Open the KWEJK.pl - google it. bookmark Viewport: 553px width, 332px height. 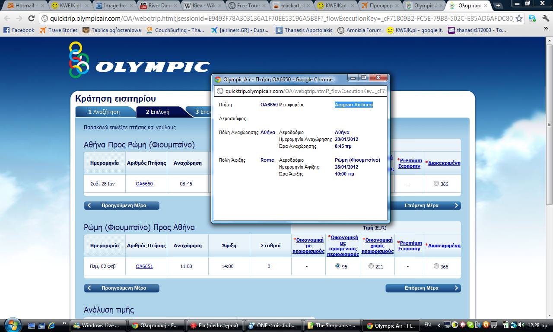click(415, 30)
